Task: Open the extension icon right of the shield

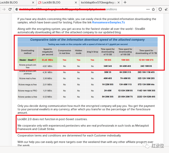Action: tap(166, 9)
